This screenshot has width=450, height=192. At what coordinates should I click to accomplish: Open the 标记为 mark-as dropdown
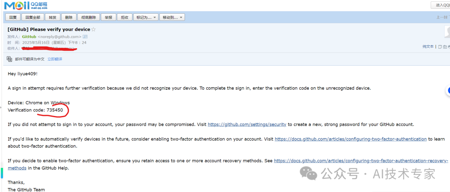tap(145, 17)
